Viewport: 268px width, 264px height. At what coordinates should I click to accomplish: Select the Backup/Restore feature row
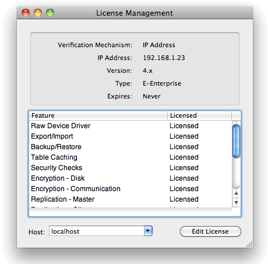coord(131,147)
